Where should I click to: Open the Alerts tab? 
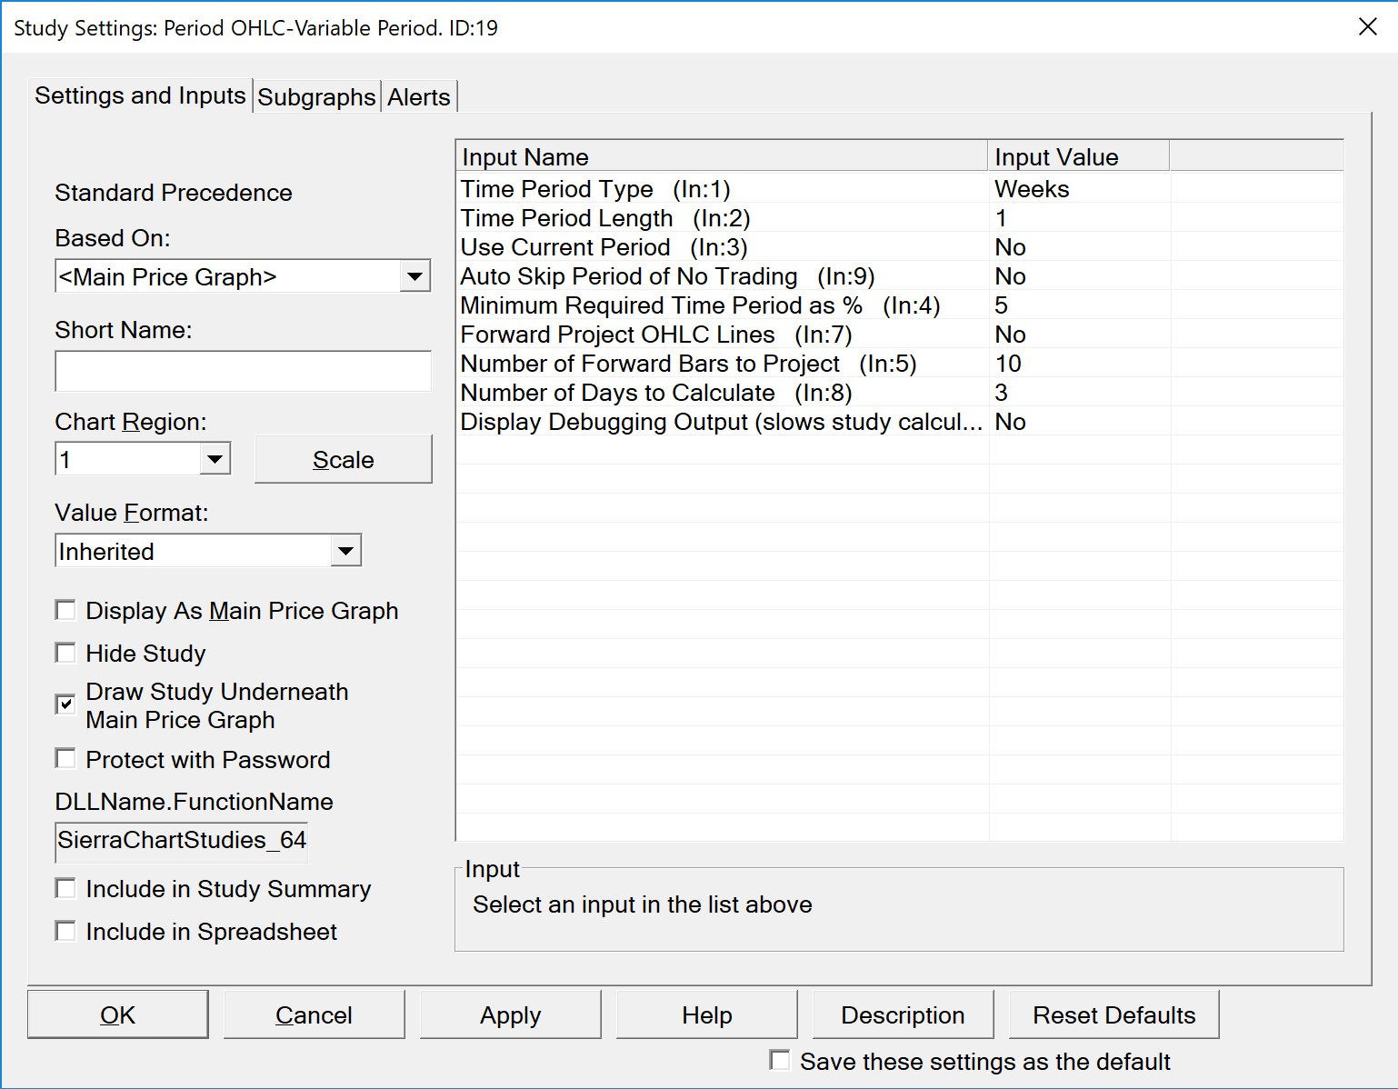click(x=419, y=97)
